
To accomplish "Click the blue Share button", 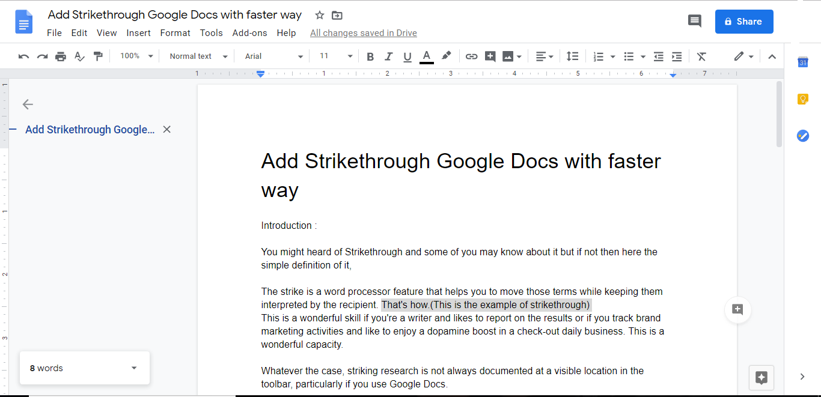I will click(x=744, y=22).
